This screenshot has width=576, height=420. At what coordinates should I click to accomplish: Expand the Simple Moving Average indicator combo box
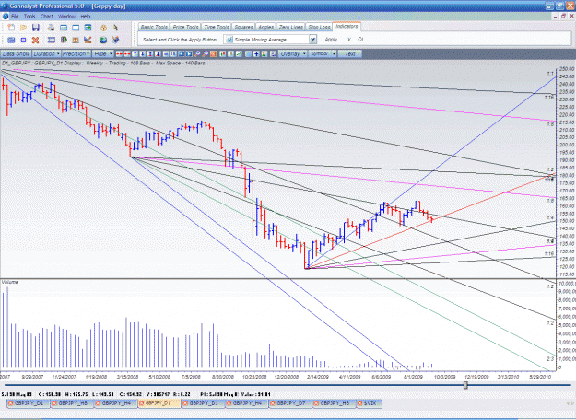pyautogui.click(x=312, y=40)
